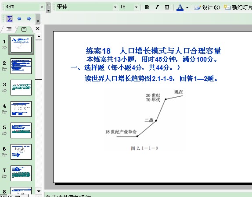Expand the toolbar options chevron near zoom
Viewport: 252px width, 197px height.
pyautogui.click(x=48, y=8)
